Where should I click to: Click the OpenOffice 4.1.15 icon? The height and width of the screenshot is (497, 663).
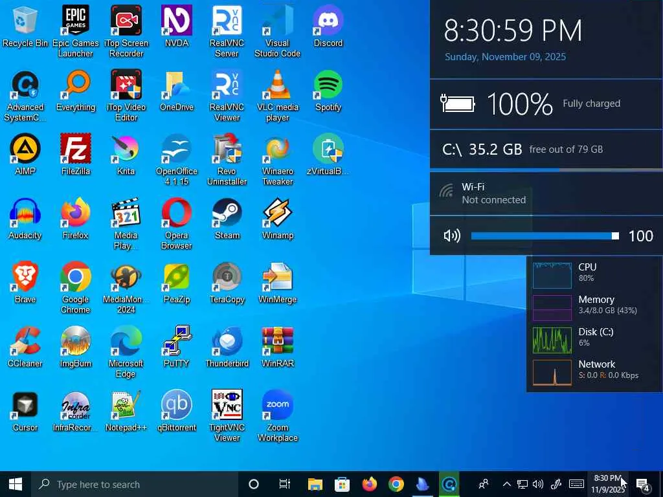[x=177, y=159]
